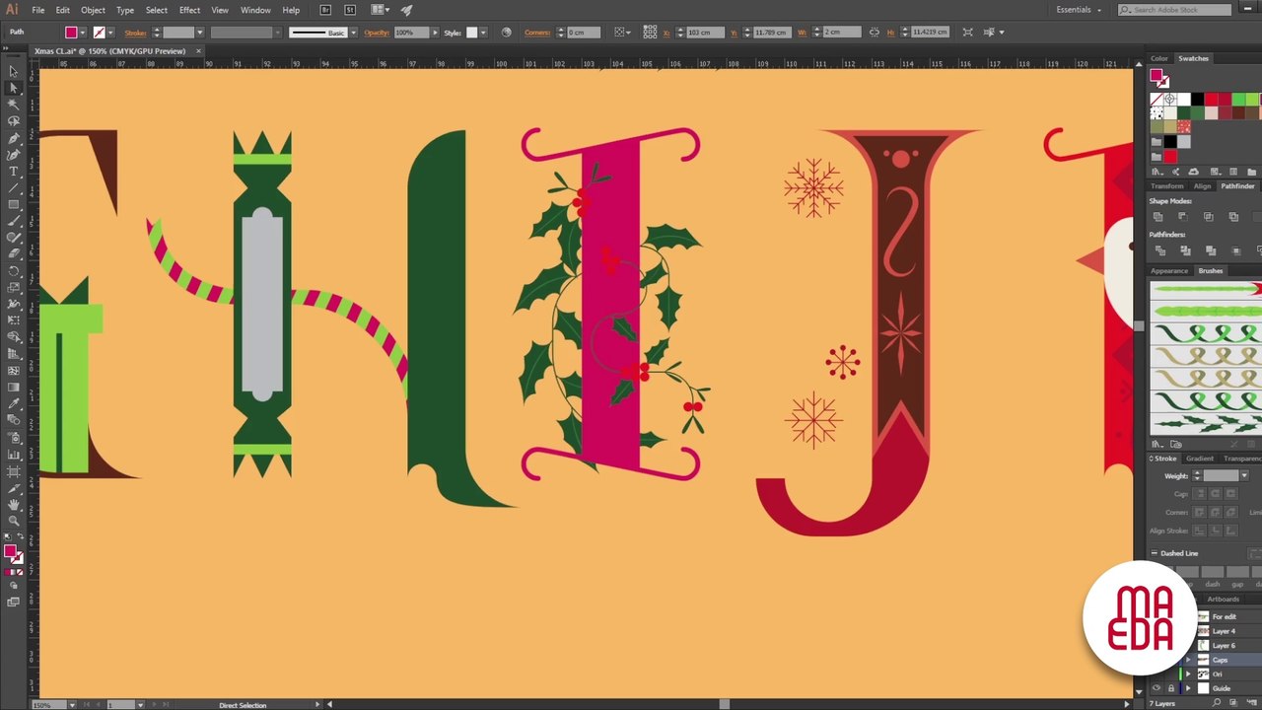Open the Effect menu
Screen dimensions: 1262x710
pyautogui.click(x=189, y=10)
